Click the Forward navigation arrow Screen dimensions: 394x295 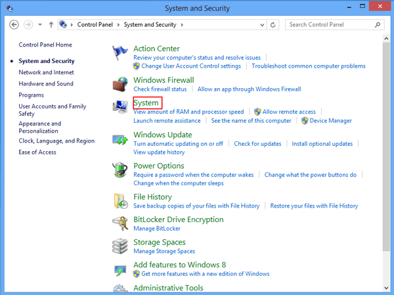point(28,25)
